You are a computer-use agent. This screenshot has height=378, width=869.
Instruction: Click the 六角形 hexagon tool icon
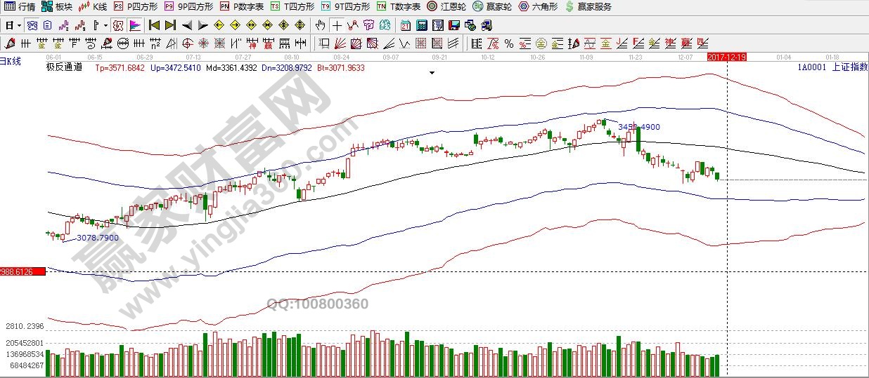pyautogui.click(x=524, y=7)
